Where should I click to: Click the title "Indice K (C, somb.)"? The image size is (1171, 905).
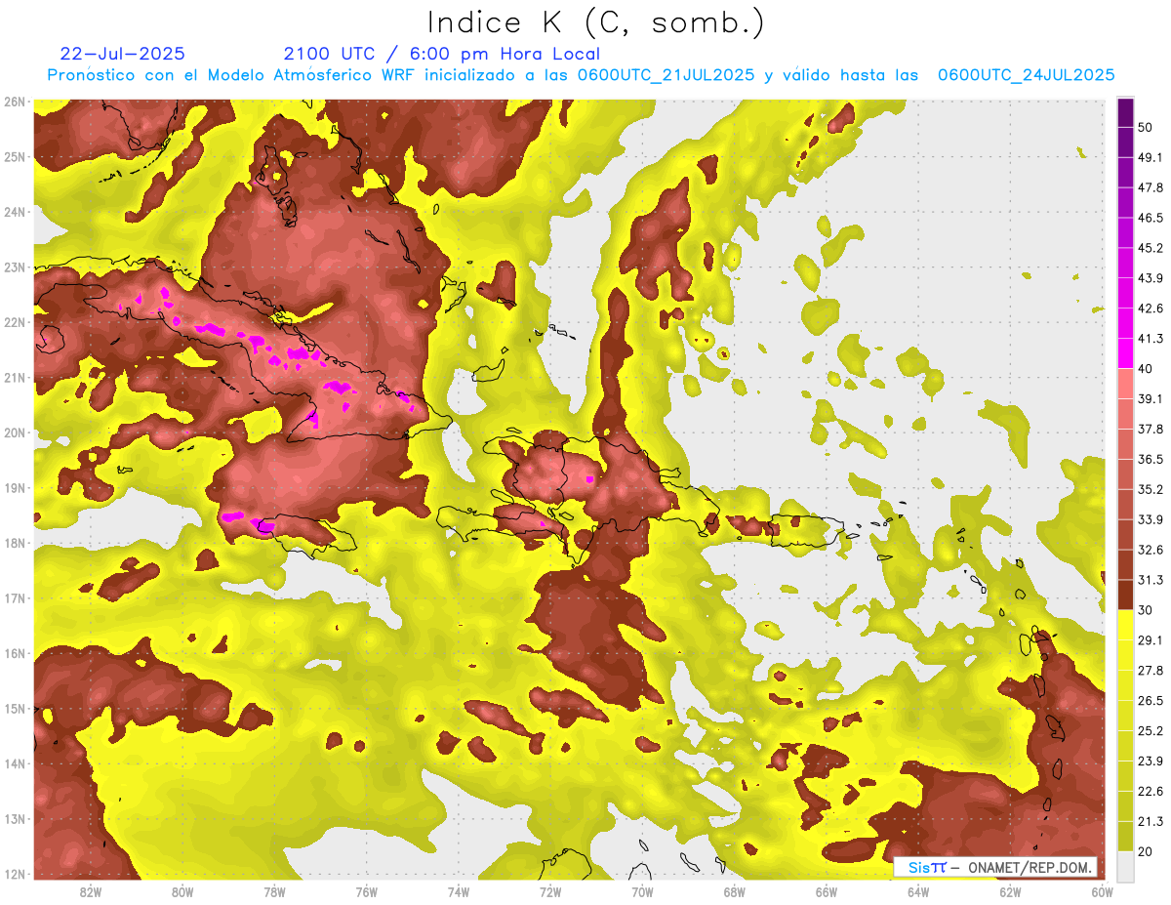tap(595, 22)
